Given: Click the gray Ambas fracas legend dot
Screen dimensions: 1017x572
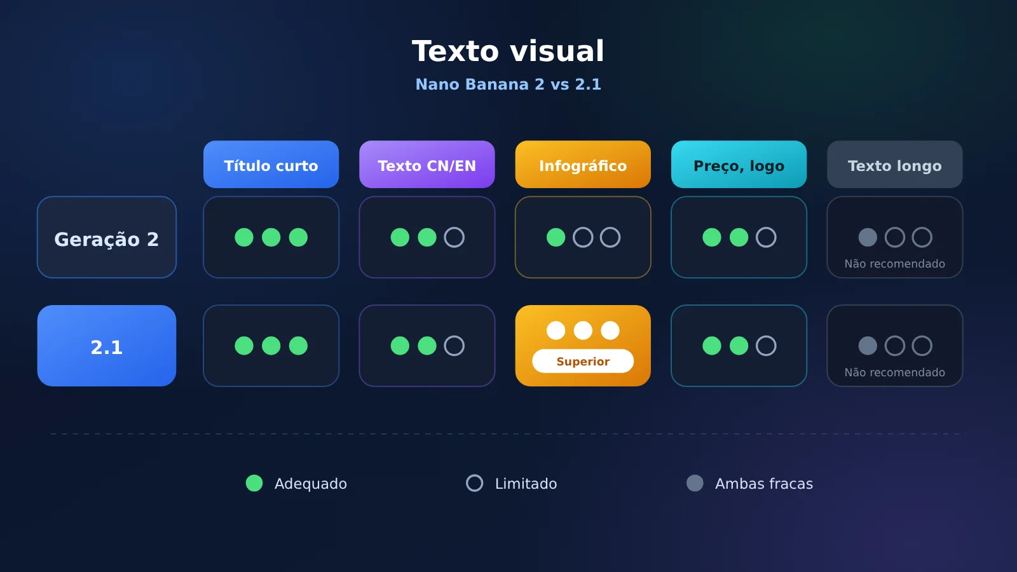Looking at the screenshot, I should click(695, 483).
